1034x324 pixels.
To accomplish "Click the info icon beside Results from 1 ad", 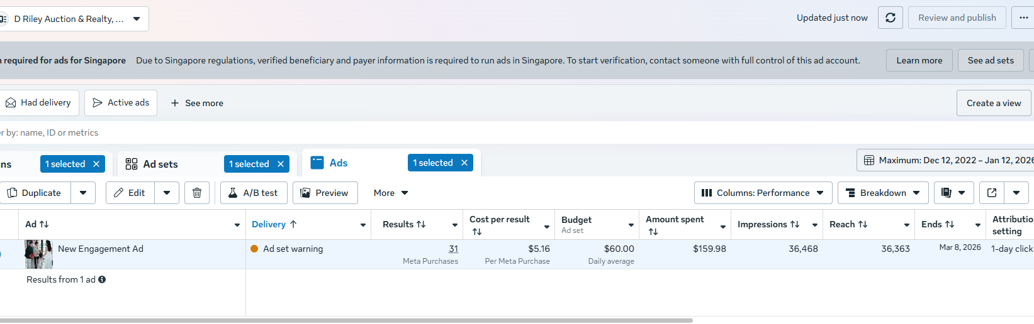I will pos(102,279).
